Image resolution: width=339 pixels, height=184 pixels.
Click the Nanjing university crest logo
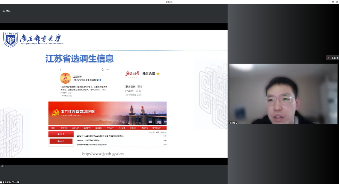pos(10,40)
